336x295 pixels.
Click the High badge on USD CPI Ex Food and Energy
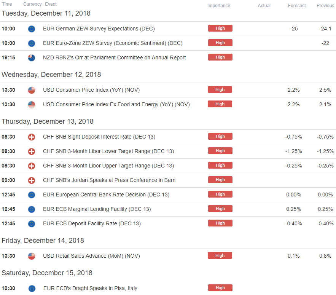click(x=220, y=104)
